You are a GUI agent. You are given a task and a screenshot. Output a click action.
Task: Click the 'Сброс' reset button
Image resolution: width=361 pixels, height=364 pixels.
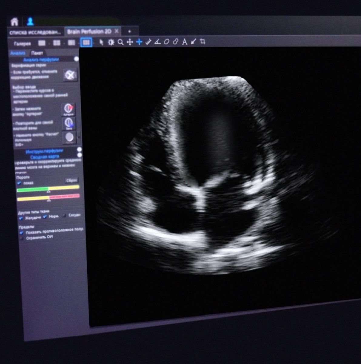point(72,180)
